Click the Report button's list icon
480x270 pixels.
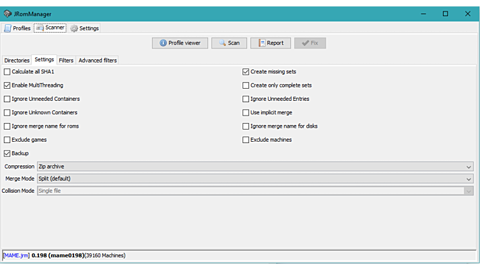[x=262, y=43]
